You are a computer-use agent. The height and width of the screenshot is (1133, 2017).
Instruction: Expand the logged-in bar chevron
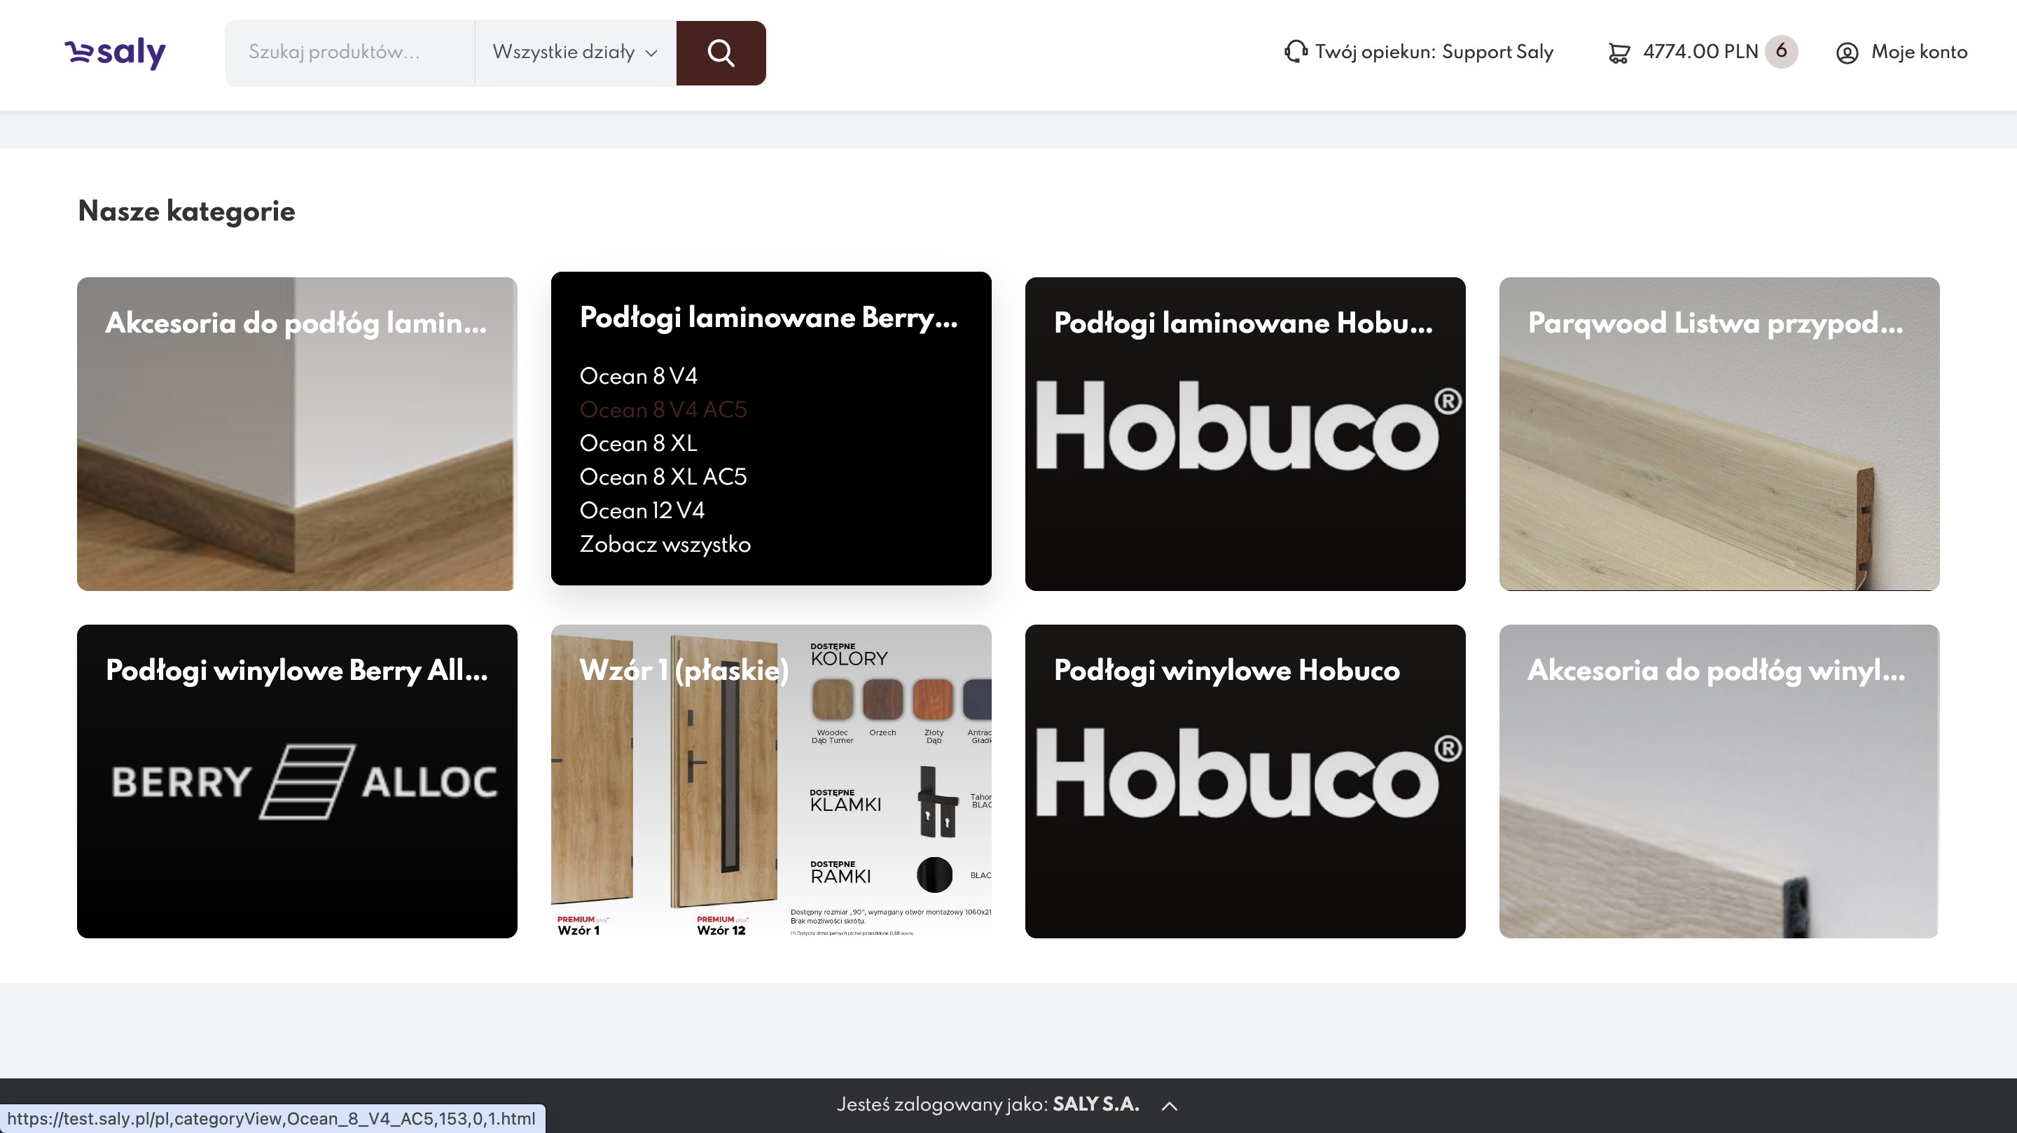(1169, 1105)
